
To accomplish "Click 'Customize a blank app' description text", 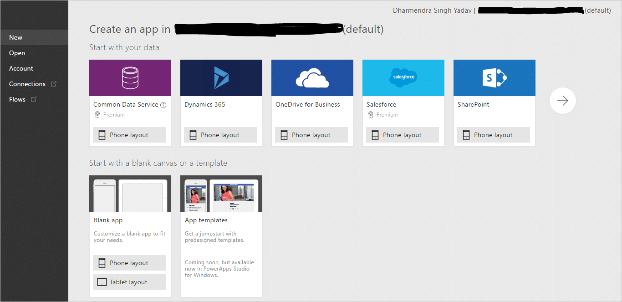I will click(x=130, y=237).
